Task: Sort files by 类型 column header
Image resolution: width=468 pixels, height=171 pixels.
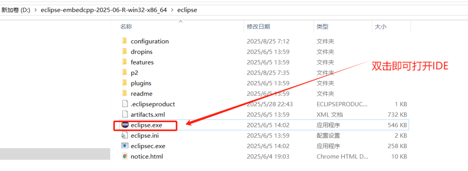Action: [x=323, y=26]
